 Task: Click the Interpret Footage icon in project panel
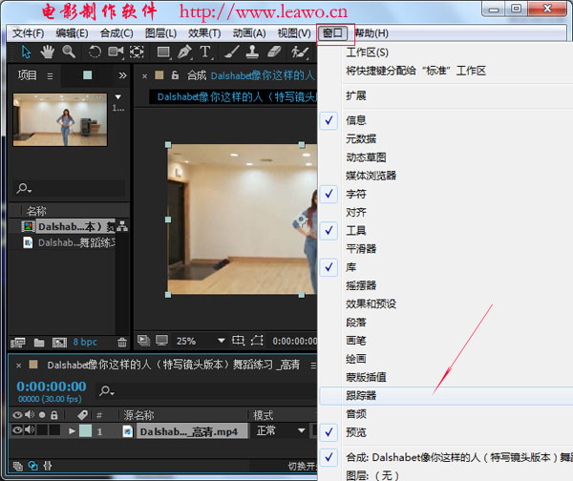point(17,343)
